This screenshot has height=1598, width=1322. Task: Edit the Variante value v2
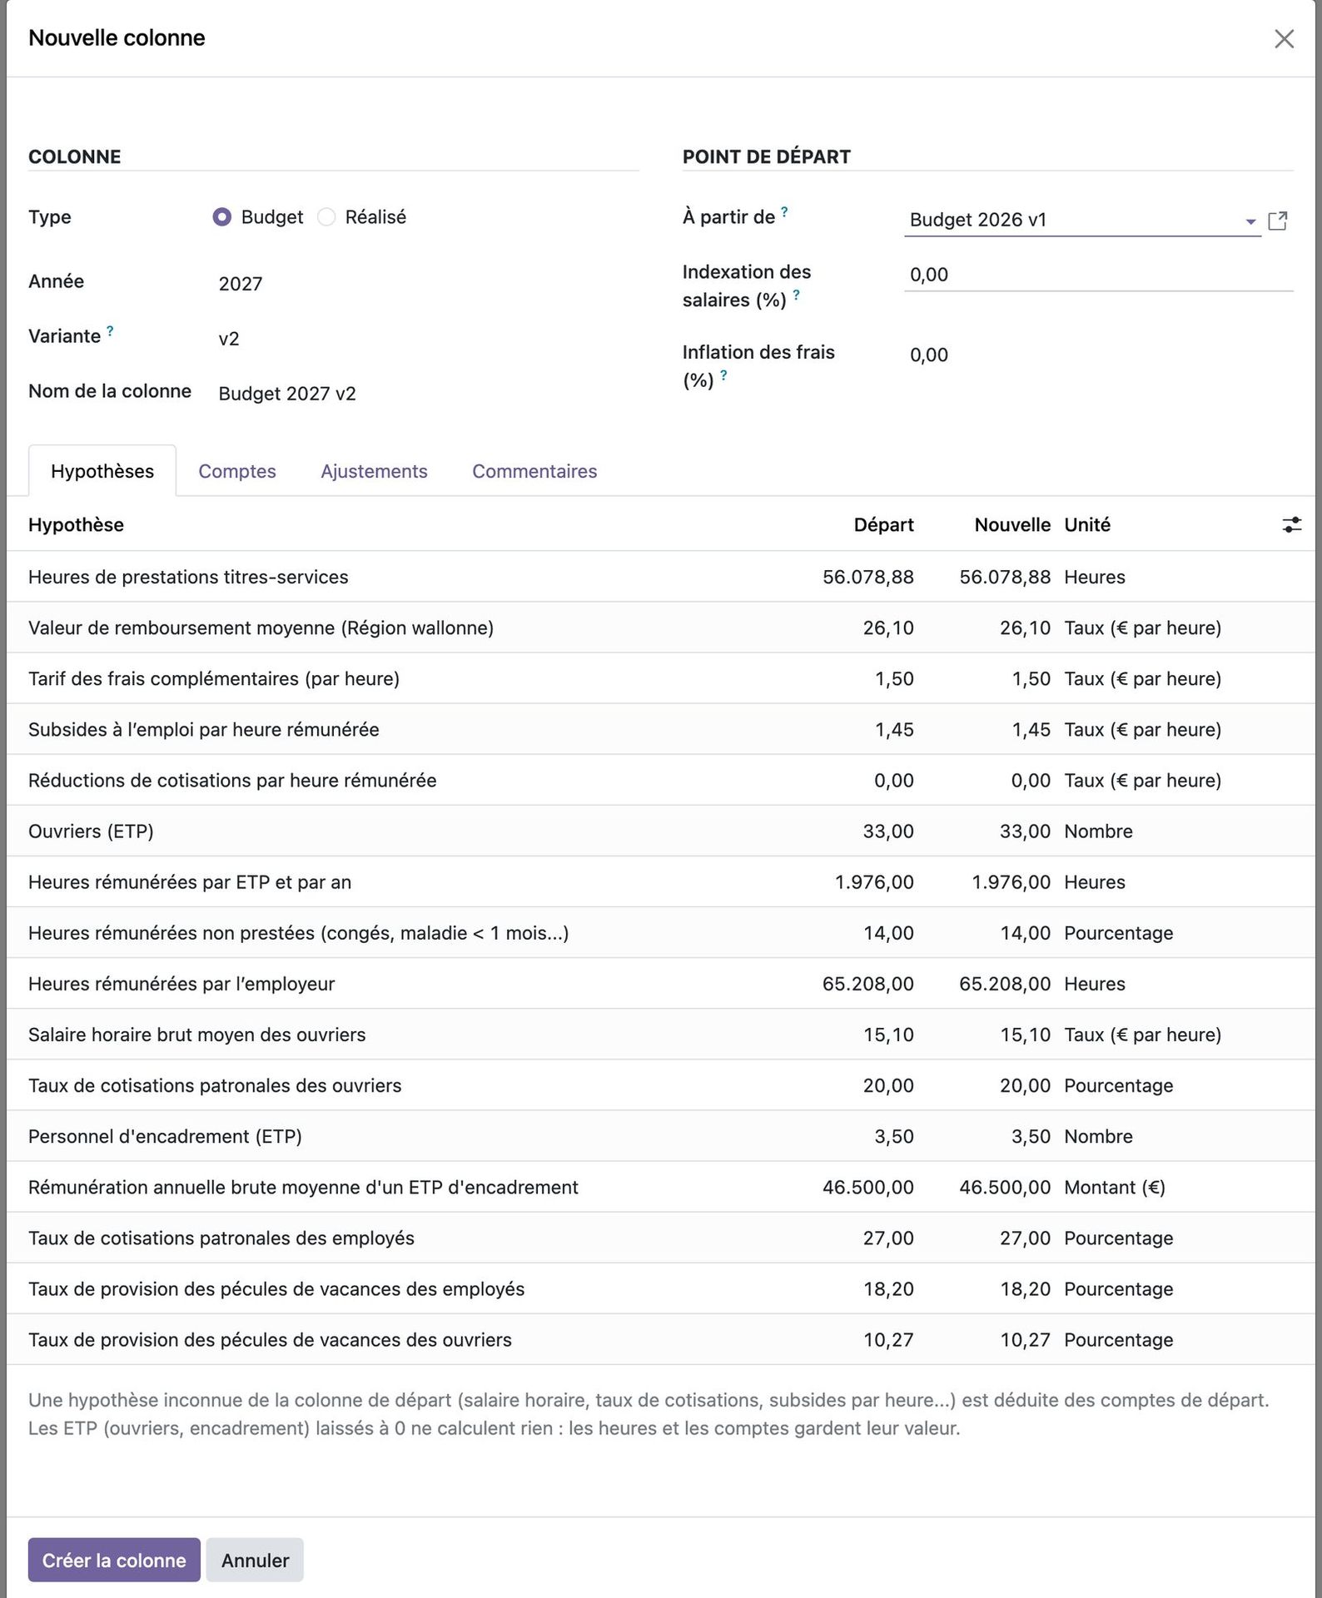(x=229, y=339)
